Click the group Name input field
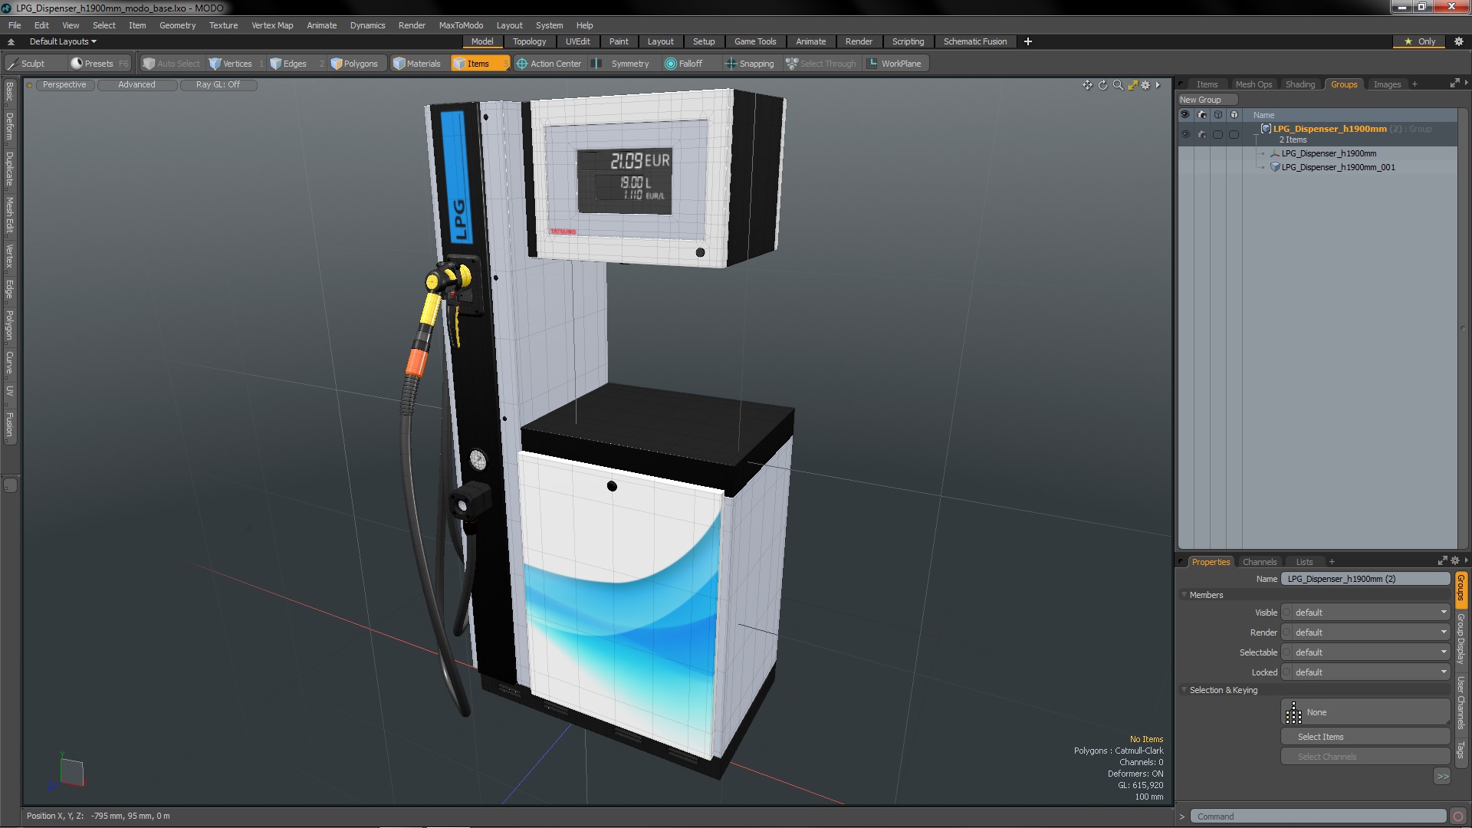Screen dimensions: 1472x828 click(x=1365, y=579)
